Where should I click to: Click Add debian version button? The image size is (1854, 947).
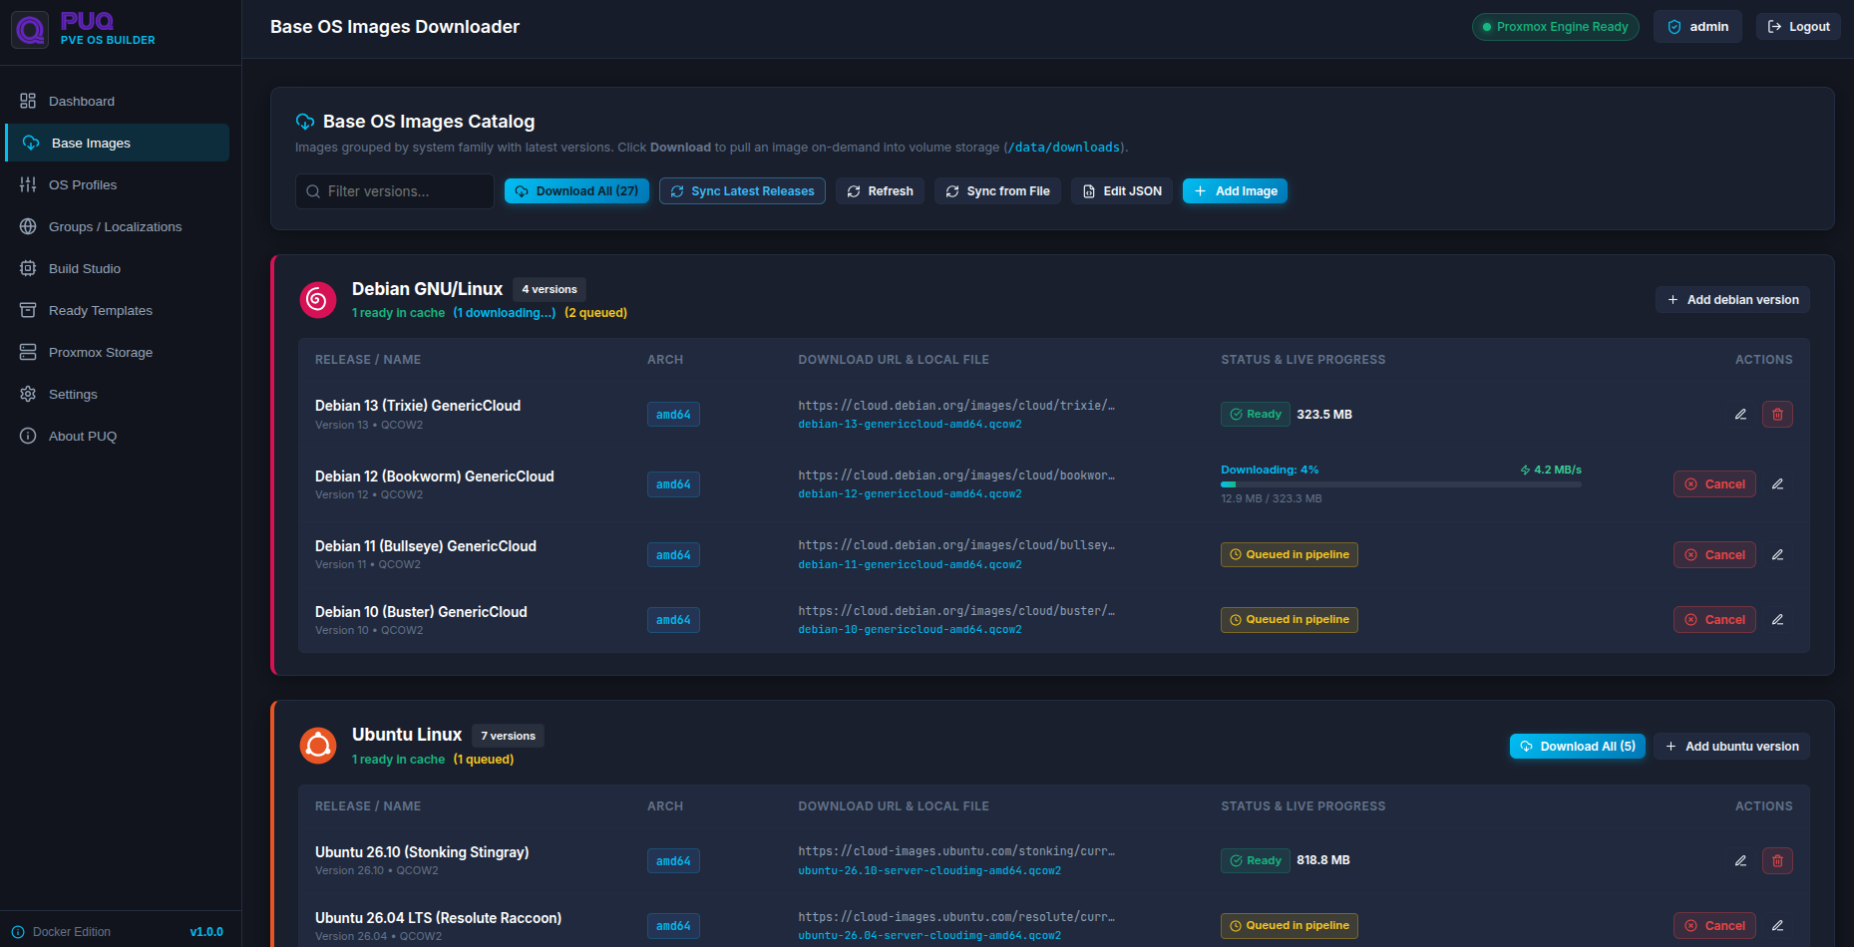click(x=1732, y=300)
